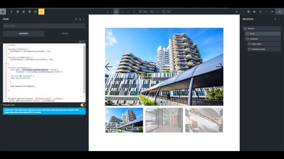Click the canvas width value field
Image resolution: width=284 pixels, height=159 pixels.
pyautogui.click(x=145, y=12)
